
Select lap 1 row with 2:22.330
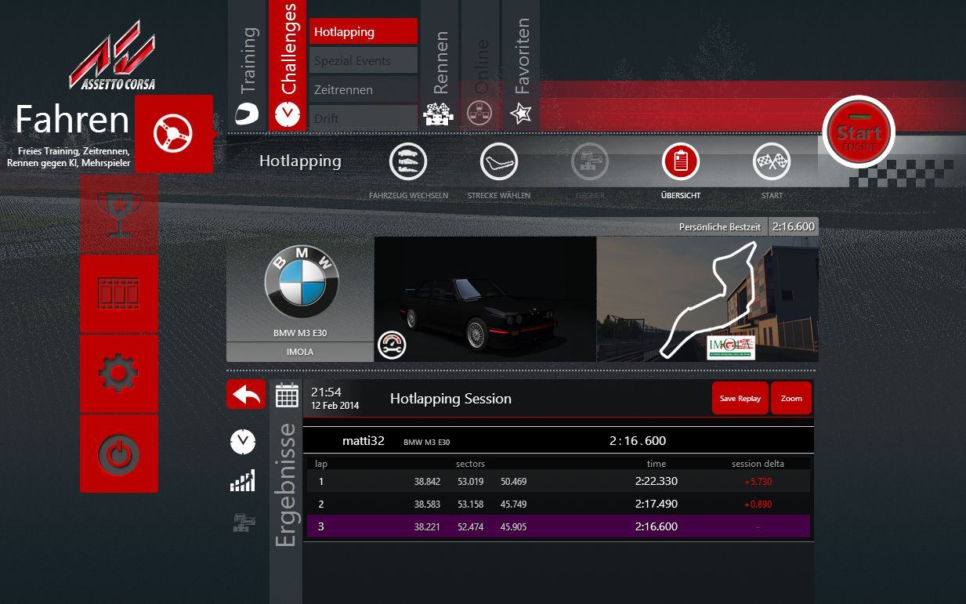click(557, 481)
